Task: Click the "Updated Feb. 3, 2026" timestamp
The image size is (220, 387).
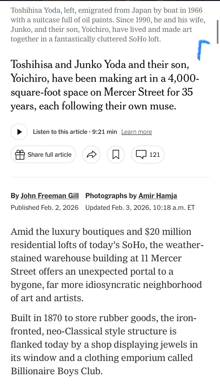Action: pyautogui.click(x=140, y=207)
